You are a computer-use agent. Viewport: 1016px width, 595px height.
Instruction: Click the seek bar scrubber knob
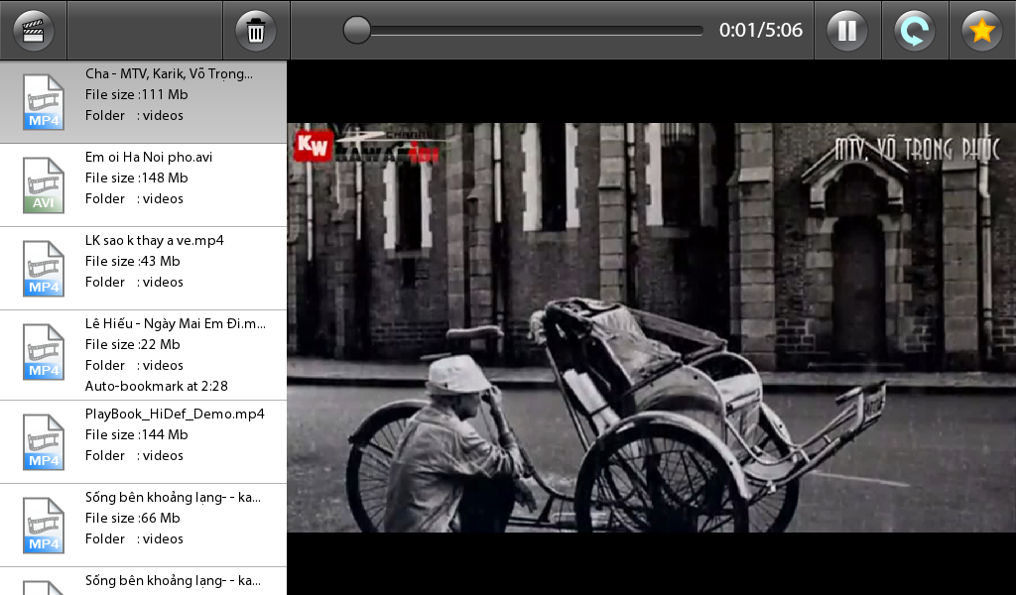click(x=356, y=31)
